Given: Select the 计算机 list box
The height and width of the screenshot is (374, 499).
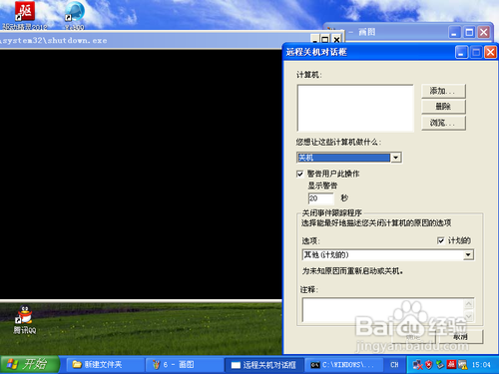Looking at the screenshot, I should (355, 108).
